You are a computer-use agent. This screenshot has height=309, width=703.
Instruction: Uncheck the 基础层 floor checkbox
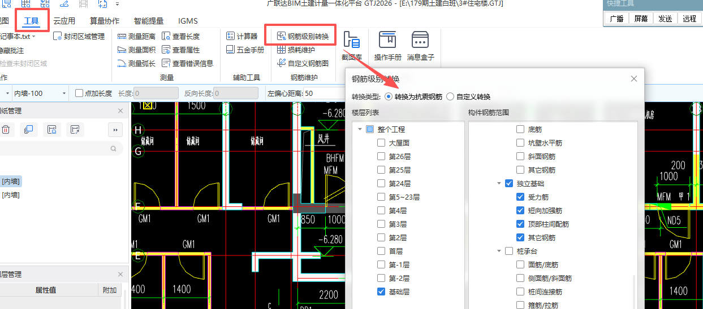click(x=381, y=292)
